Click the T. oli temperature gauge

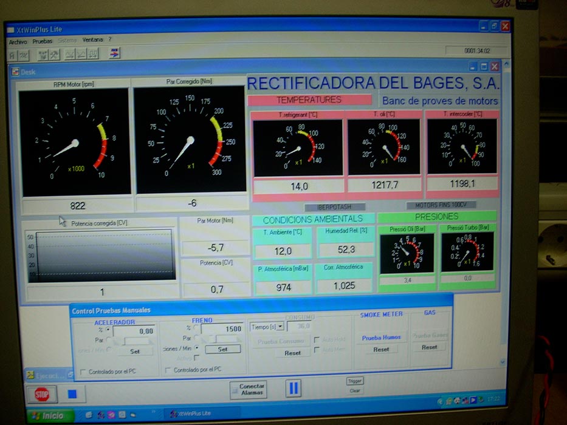[x=383, y=147]
